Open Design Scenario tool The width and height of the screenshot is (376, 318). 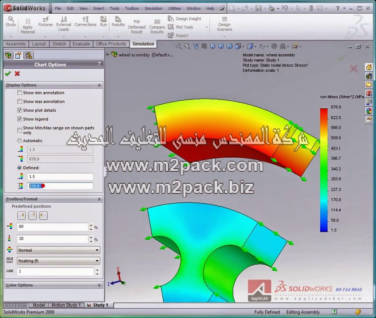tap(224, 24)
